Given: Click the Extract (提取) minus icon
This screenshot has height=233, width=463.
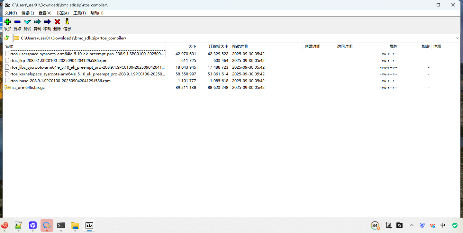Looking at the screenshot, I should [17, 22].
